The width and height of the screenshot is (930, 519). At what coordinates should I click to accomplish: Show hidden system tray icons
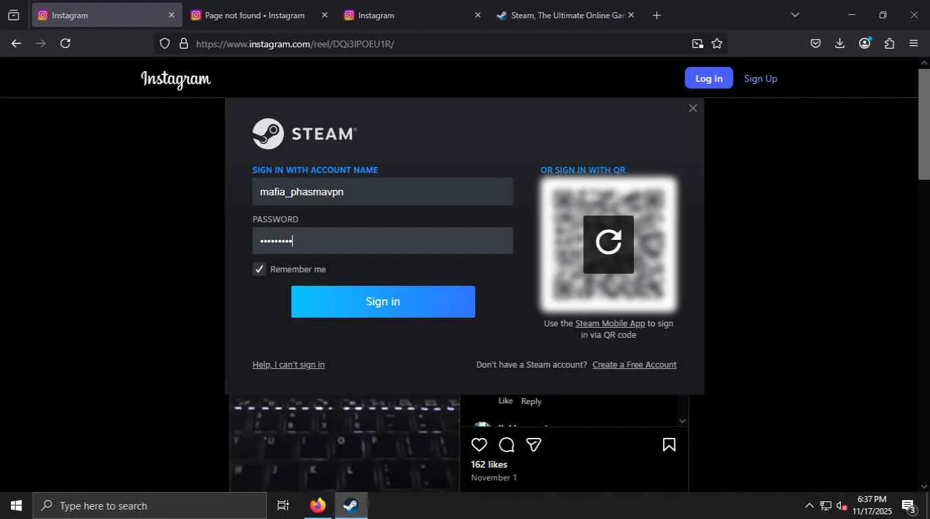pyautogui.click(x=809, y=505)
